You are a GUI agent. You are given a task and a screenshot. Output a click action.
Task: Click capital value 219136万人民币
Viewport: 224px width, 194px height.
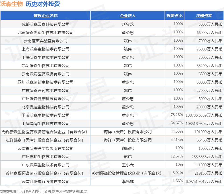(x=208, y=173)
